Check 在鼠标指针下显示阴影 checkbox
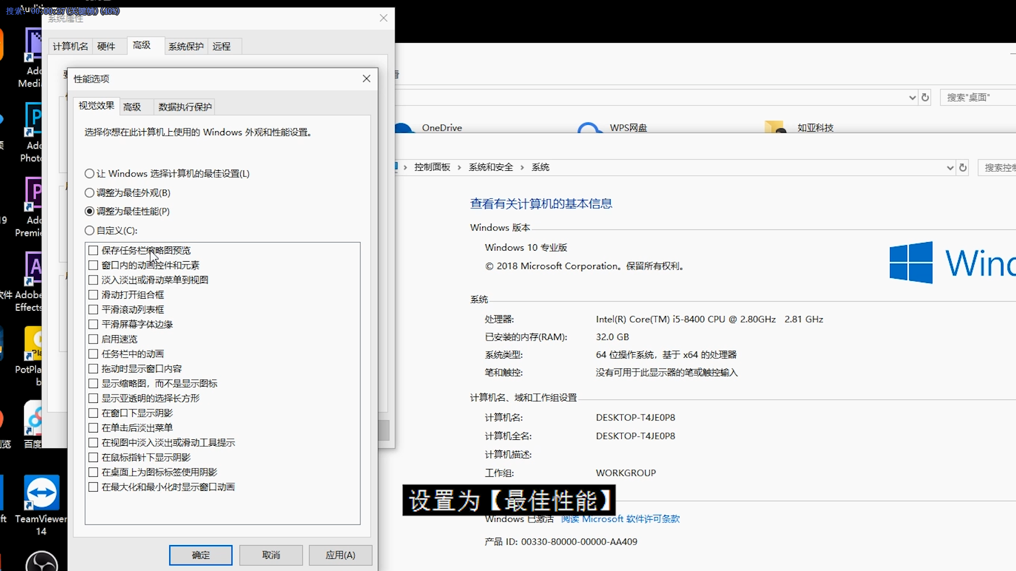This screenshot has width=1016, height=571. pos(93,457)
